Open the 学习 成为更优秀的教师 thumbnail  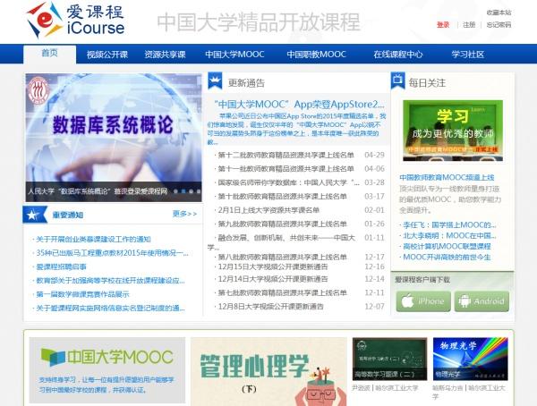[x=453, y=131]
